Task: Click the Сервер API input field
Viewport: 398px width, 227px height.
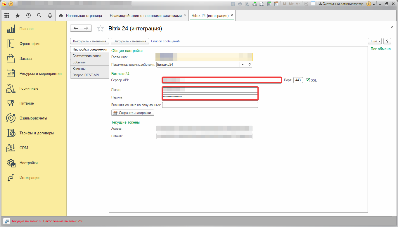Action: coord(222,80)
